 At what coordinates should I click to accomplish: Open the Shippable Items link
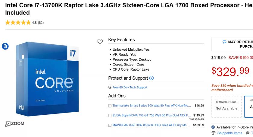(x=230, y=133)
